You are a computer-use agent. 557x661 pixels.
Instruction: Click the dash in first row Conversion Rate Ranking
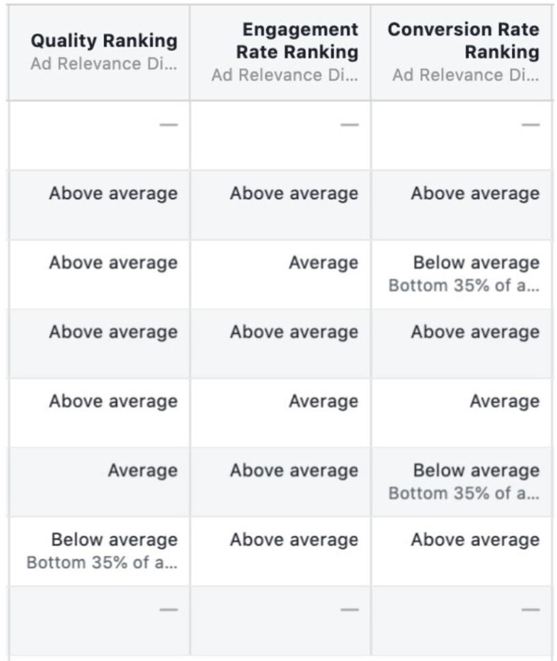pyautogui.click(x=531, y=124)
